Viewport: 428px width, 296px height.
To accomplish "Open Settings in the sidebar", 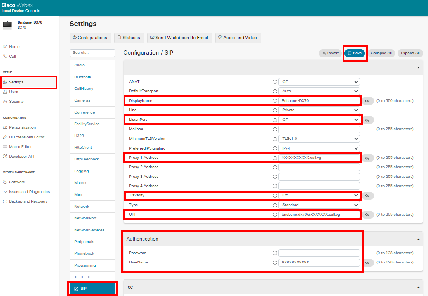I will 29,82.
